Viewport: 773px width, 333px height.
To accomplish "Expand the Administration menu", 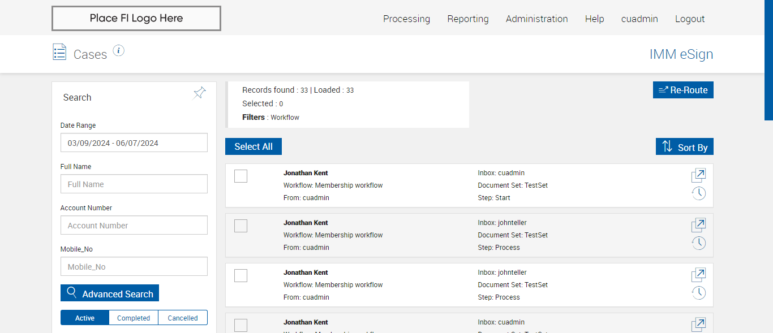I will (x=536, y=19).
